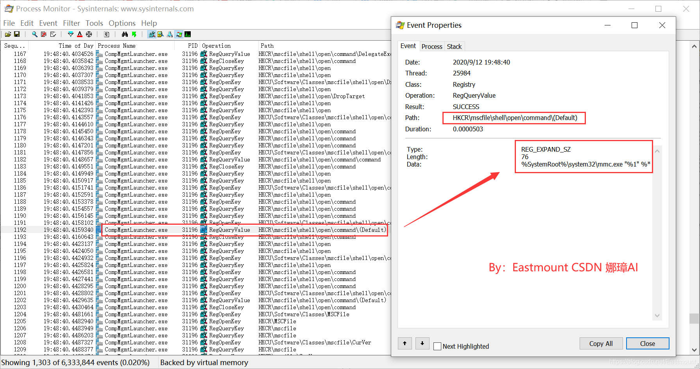Viewport: 700px width, 369px height.
Task: Open the Highlight toolbar icon
Action: [x=80, y=34]
